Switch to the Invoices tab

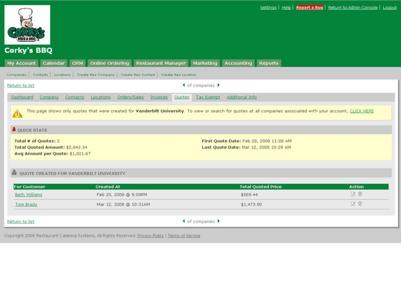pyautogui.click(x=159, y=97)
